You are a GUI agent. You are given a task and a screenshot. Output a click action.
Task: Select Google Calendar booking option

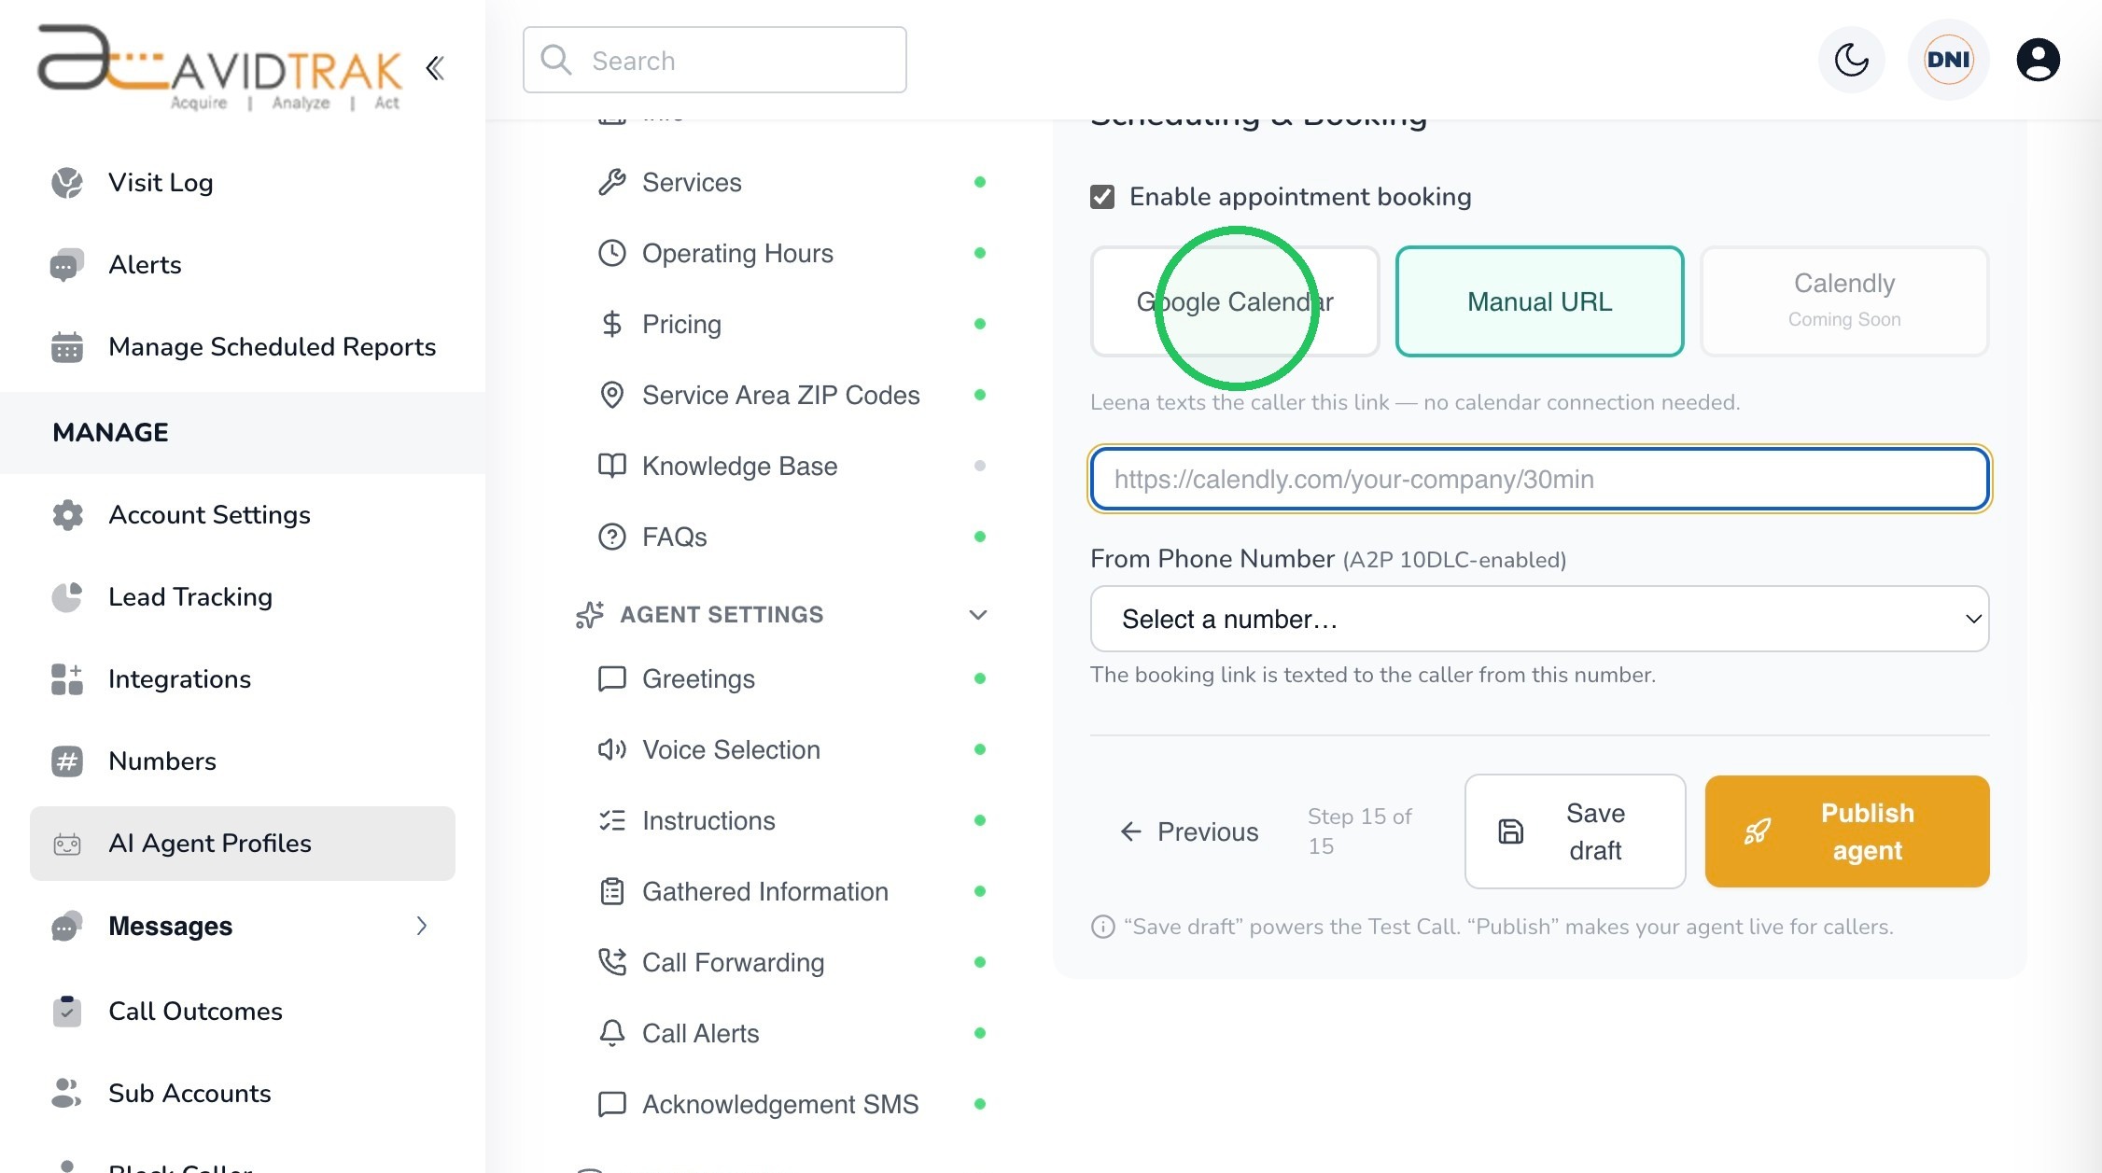1235,301
